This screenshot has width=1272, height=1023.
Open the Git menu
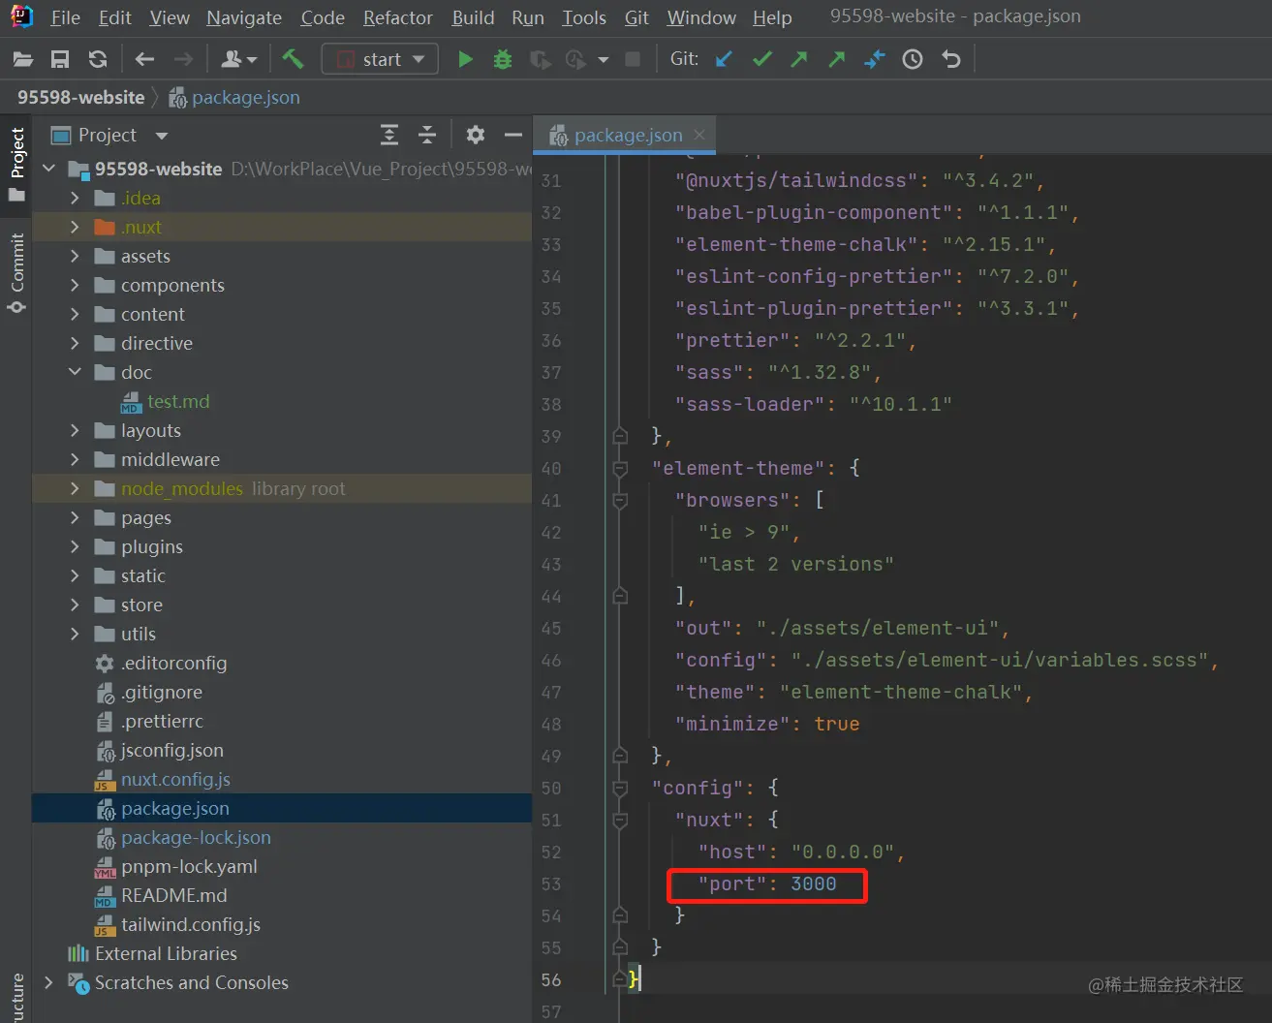[636, 17]
